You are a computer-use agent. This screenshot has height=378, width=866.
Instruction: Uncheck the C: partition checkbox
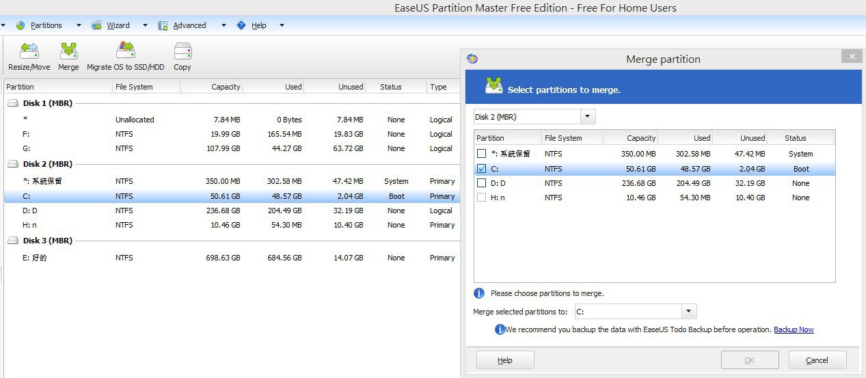click(481, 168)
